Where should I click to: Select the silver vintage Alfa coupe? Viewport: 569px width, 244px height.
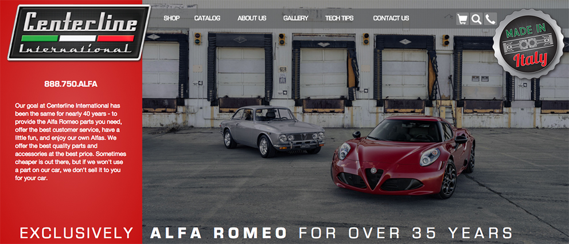pyautogui.click(x=272, y=131)
